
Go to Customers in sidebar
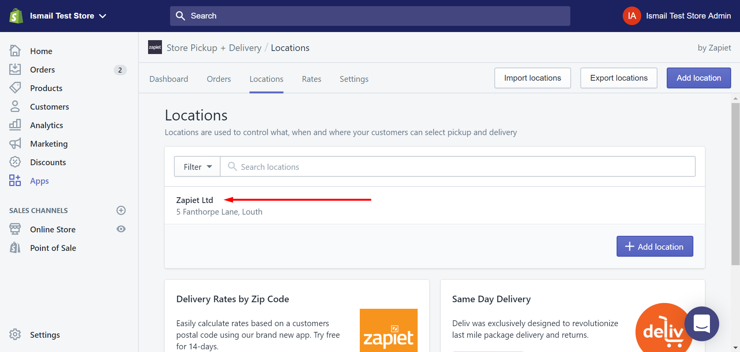tap(50, 107)
